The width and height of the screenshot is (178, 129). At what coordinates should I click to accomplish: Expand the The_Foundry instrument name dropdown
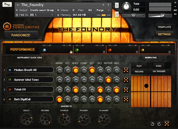(18, 5)
